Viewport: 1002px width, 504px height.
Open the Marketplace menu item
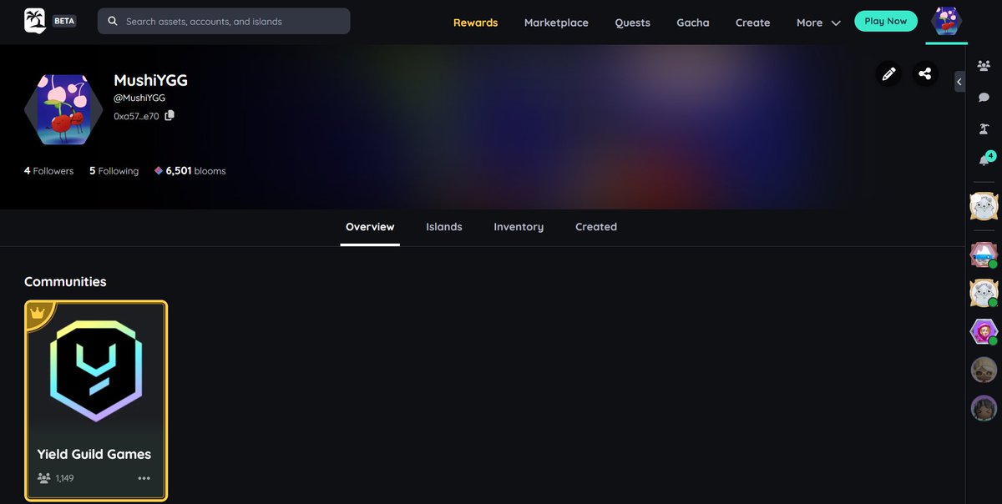click(x=556, y=23)
